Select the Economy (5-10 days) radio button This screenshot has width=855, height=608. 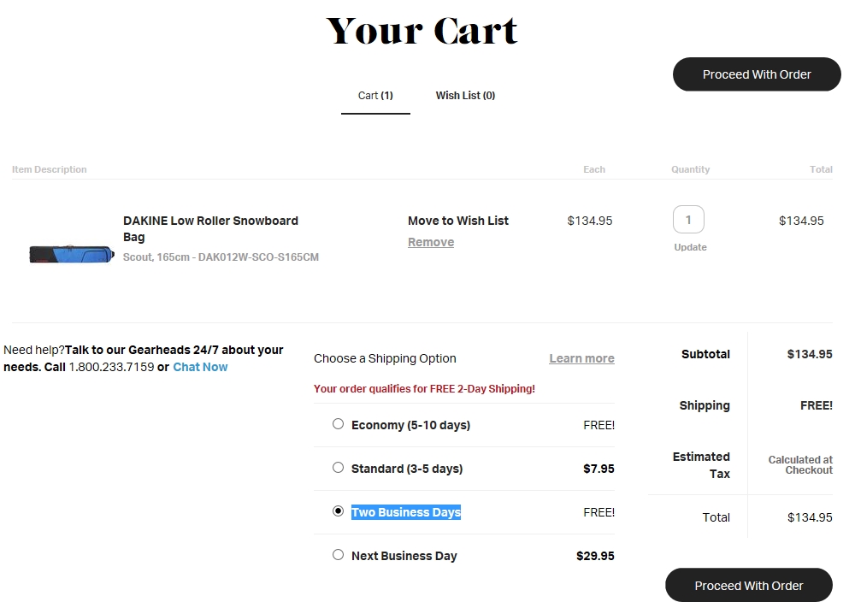(338, 424)
